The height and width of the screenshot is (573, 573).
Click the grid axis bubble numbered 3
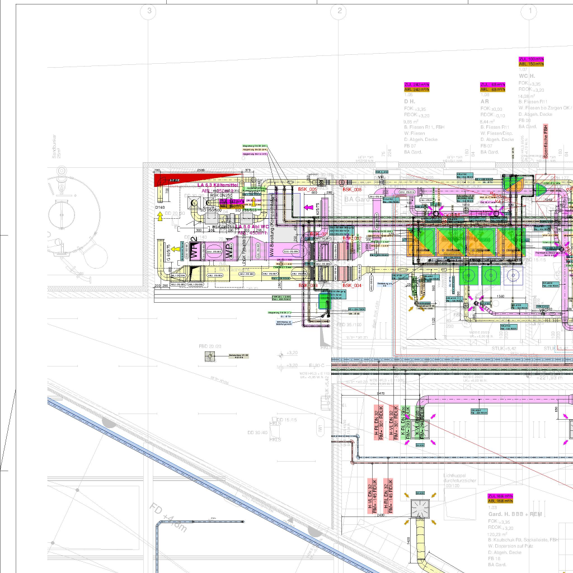tap(149, 11)
